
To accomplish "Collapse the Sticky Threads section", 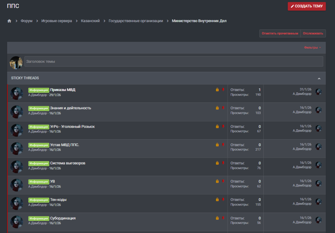I will click(319, 79).
